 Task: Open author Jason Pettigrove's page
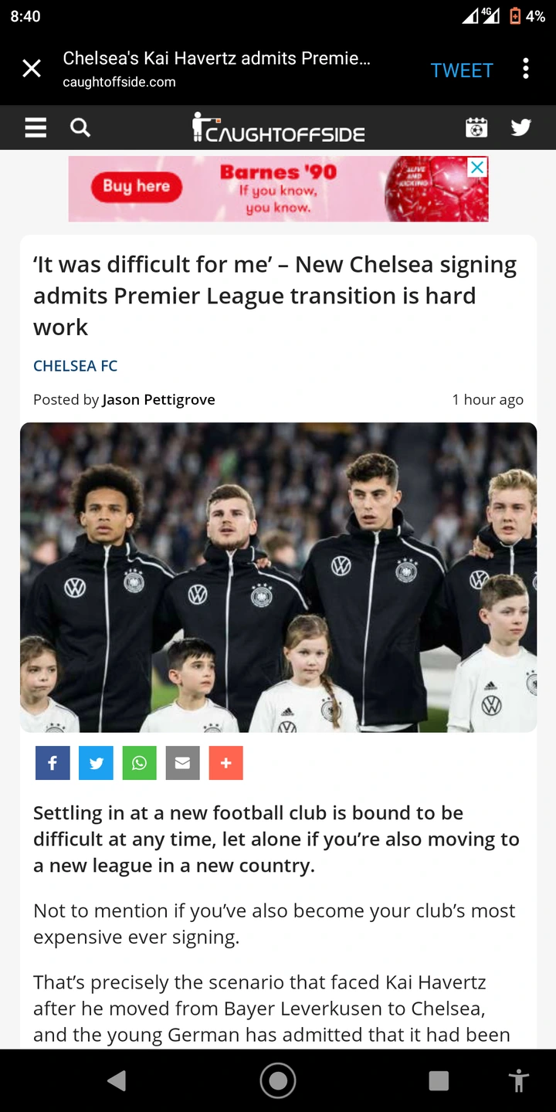pyautogui.click(x=158, y=399)
